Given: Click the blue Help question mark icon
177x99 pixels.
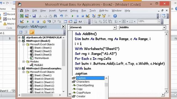Looking at the screenshot, I should 115,16.
